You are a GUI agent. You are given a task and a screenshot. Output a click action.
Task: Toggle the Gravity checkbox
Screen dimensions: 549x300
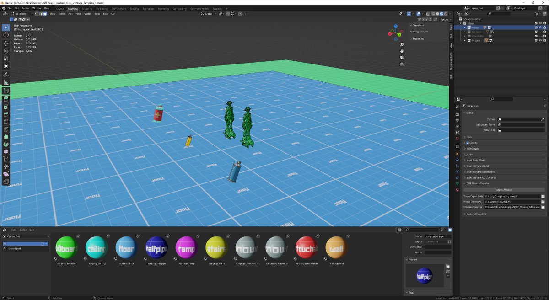pyautogui.click(x=467, y=143)
